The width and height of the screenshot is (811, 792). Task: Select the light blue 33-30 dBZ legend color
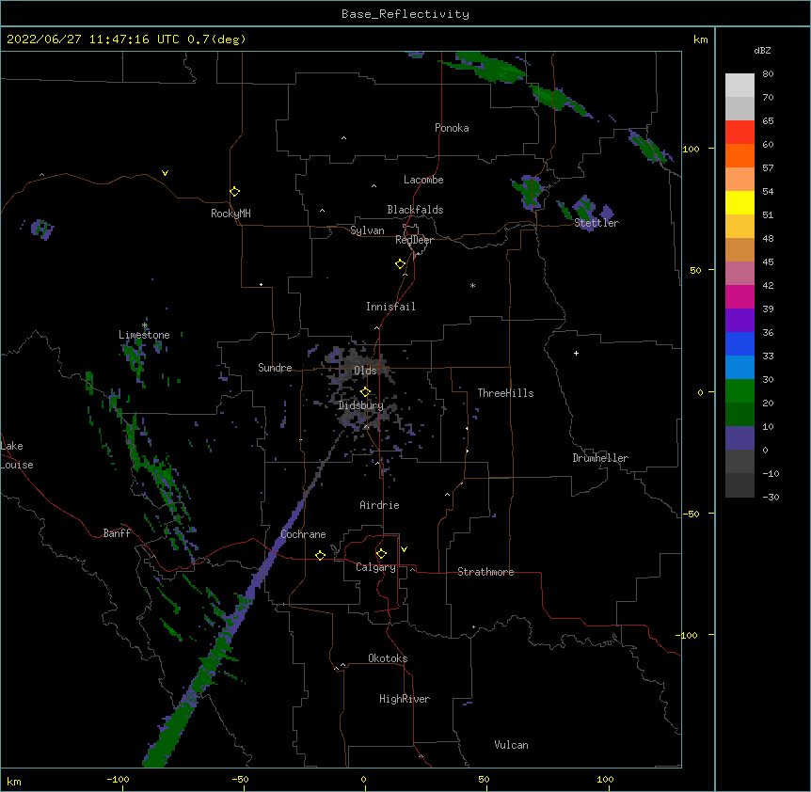pyautogui.click(x=739, y=368)
